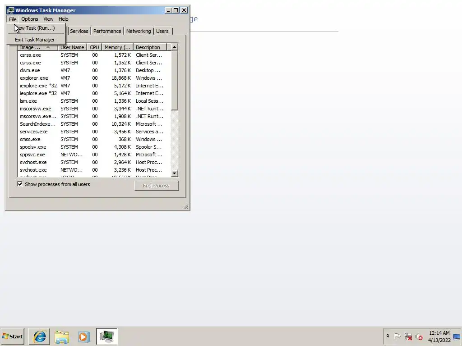Select sppsvc.exe process row
462x346 pixels.
[x=94, y=155]
